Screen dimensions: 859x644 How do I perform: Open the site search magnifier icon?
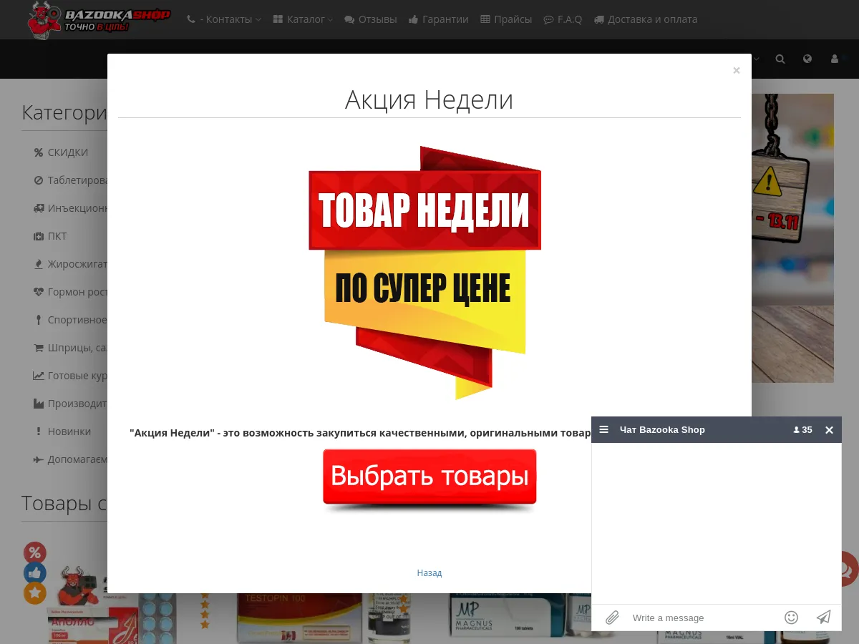click(780, 59)
